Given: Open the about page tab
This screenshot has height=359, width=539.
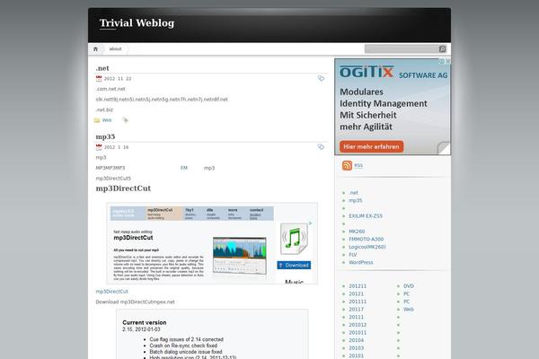Looking at the screenshot, I should [x=115, y=49].
